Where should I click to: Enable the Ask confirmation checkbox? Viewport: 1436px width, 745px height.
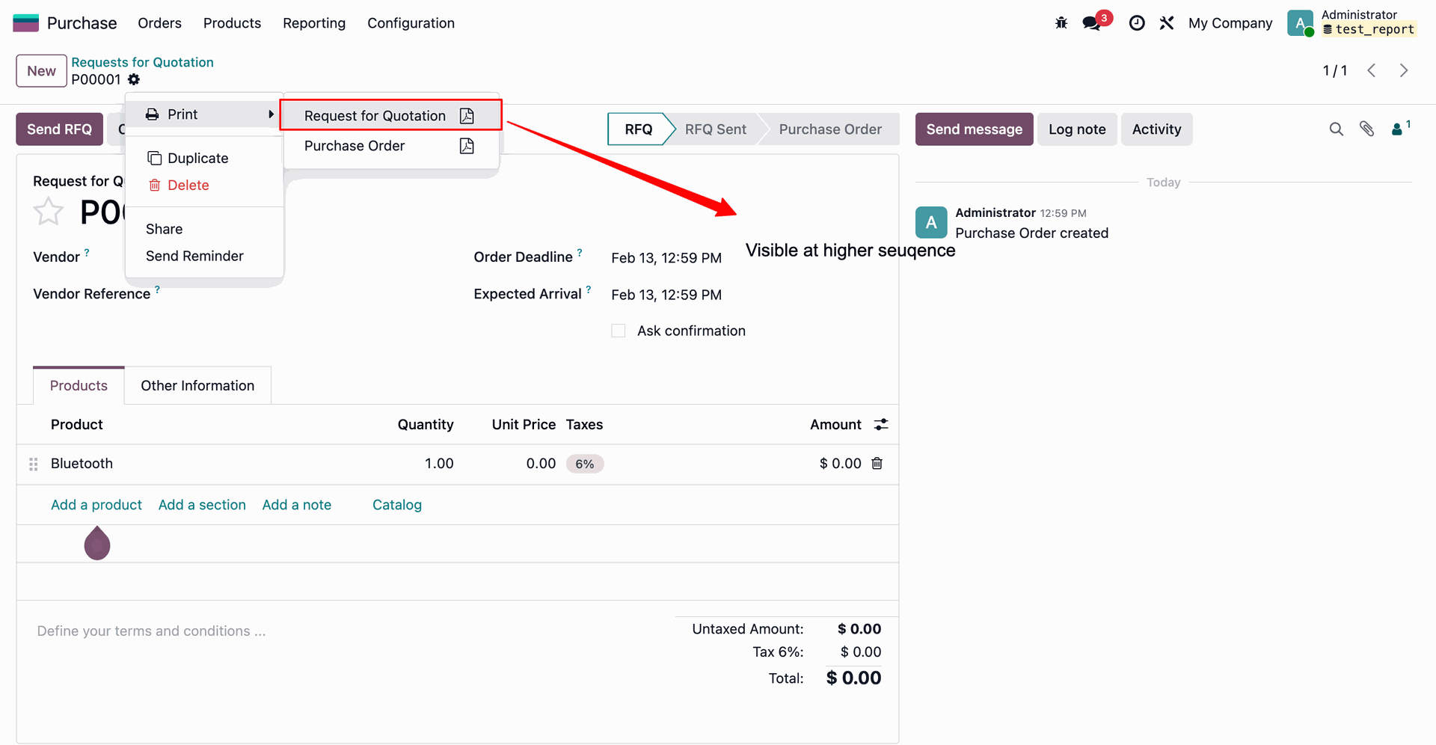tap(619, 331)
